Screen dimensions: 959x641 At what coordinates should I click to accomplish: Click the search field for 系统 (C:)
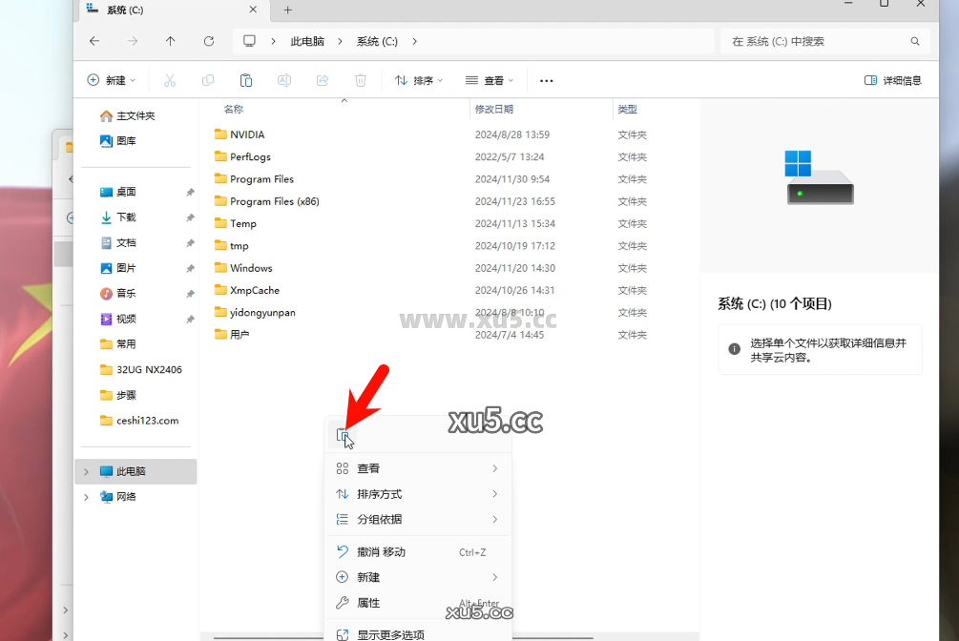826,41
